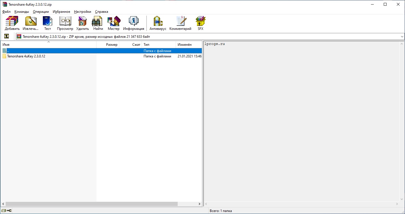Click the comment pane scroll down arrow
Image resolution: width=405 pixels, height=214 pixels.
click(402, 200)
